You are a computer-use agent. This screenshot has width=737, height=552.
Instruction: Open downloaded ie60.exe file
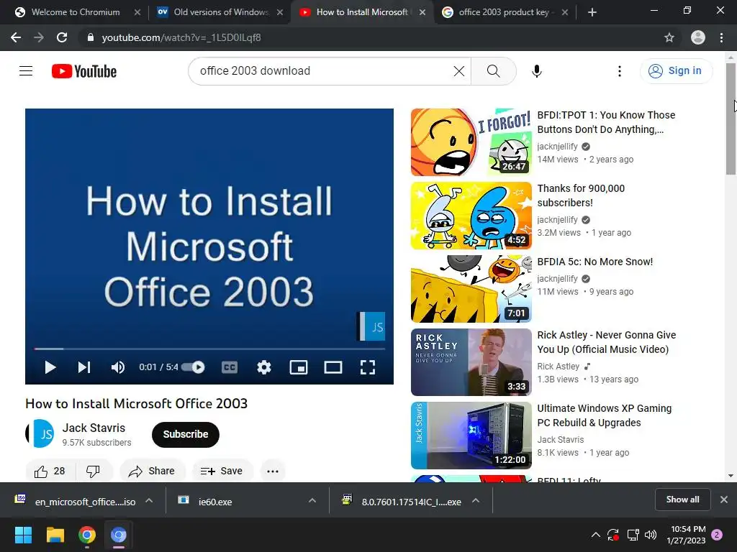coord(214,502)
